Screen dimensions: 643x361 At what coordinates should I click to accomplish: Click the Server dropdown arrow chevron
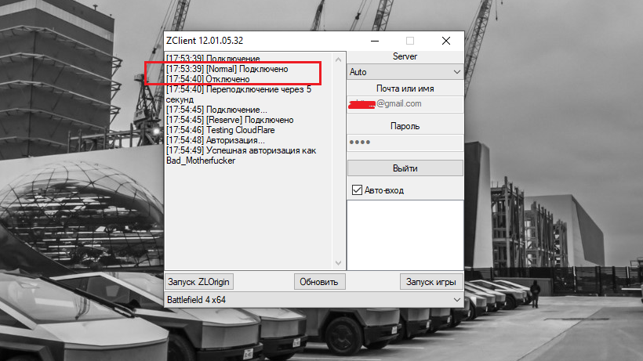pyautogui.click(x=457, y=72)
